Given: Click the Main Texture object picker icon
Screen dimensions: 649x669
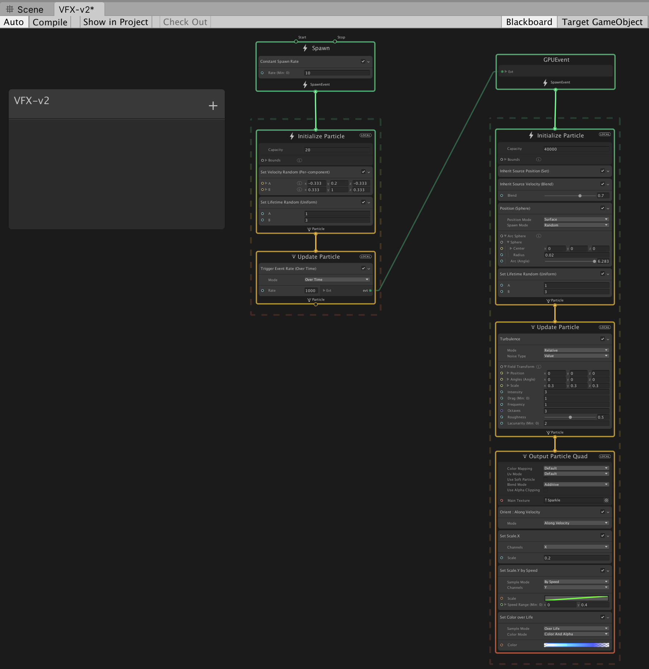Looking at the screenshot, I should pos(606,500).
